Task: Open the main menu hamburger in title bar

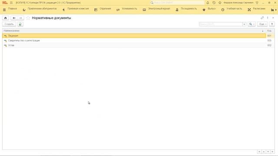Action: 11,3
